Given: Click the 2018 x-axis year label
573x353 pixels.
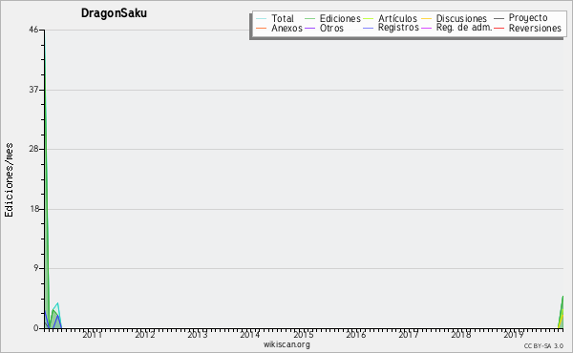Looking at the screenshot, I should tap(461, 334).
